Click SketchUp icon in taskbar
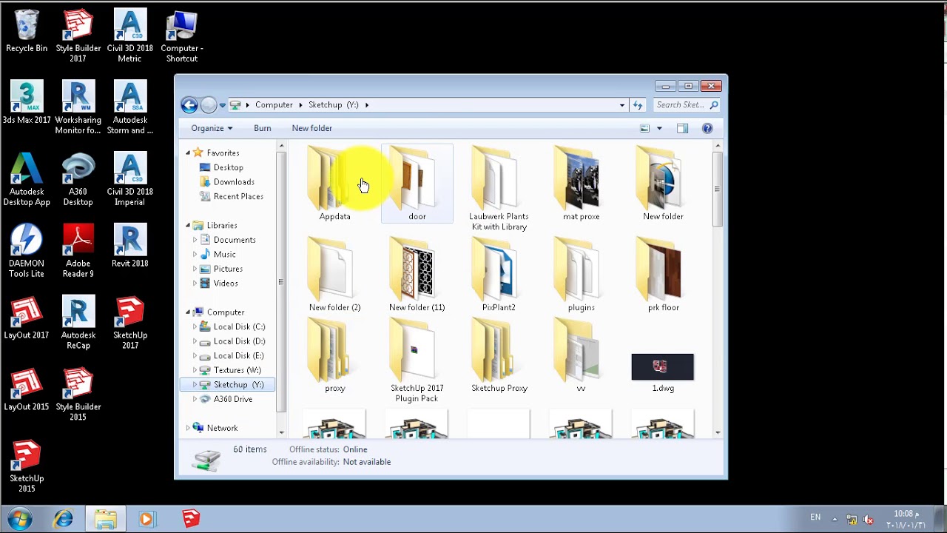The image size is (947, 533). point(191,519)
